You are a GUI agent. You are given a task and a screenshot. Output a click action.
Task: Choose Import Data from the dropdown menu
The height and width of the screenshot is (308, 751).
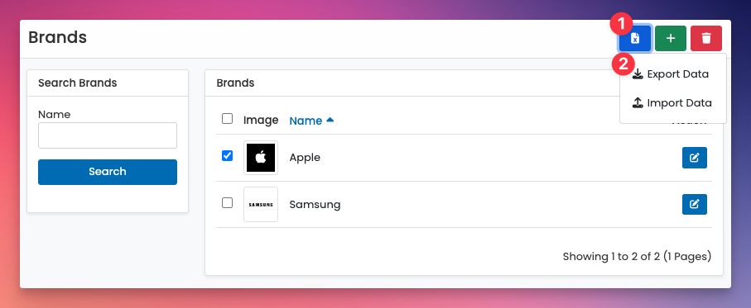coord(673,103)
